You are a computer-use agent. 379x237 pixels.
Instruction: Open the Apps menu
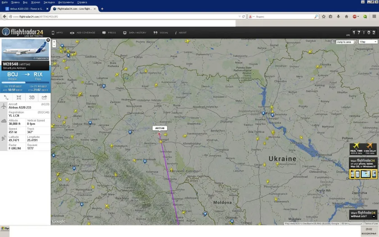pyautogui.click(x=57, y=32)
